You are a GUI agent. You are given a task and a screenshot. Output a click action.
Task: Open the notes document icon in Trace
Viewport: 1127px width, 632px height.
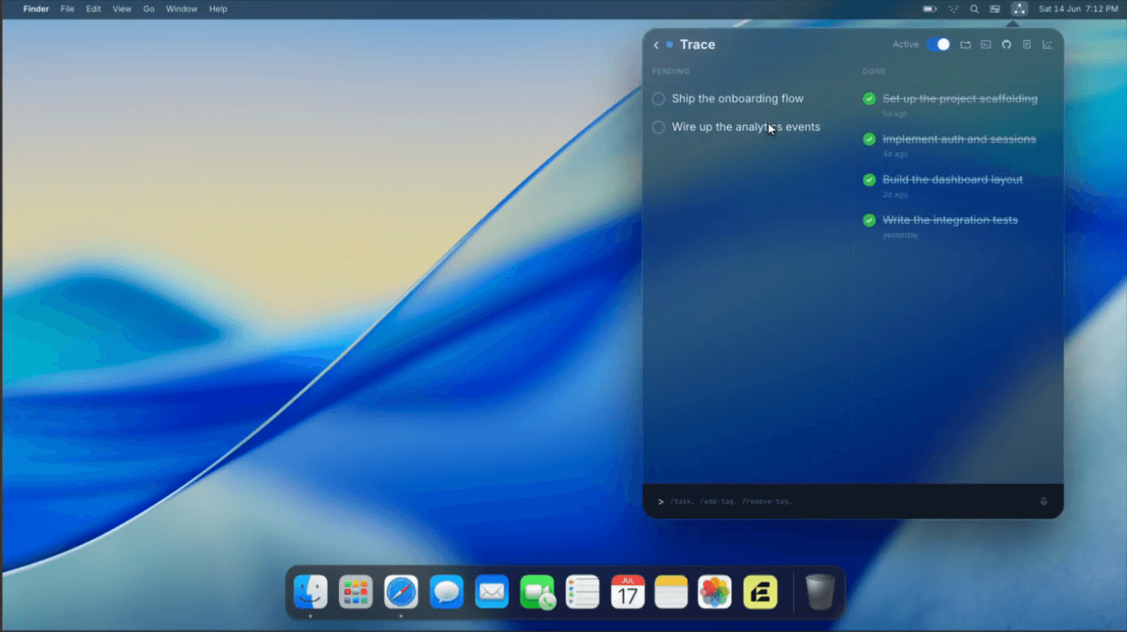pyautogui.click(x=1026, y=45)
